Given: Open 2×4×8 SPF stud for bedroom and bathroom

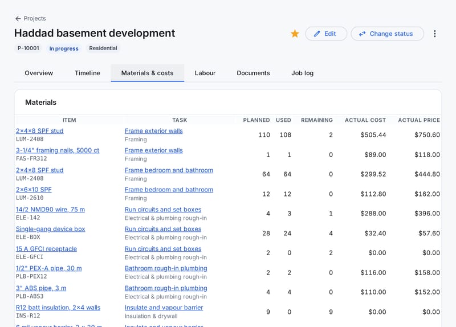Looking at the screenshot, I should (39, 170).
